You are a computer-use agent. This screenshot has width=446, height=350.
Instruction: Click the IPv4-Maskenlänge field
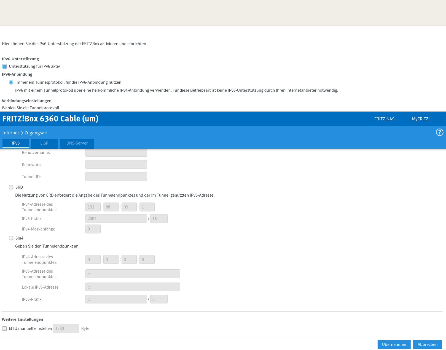pyautogui.click(x=93, y=229)
